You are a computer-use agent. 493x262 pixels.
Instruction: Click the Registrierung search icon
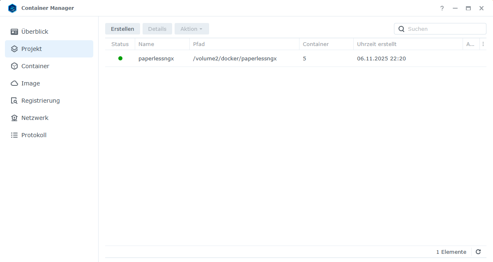14,101
